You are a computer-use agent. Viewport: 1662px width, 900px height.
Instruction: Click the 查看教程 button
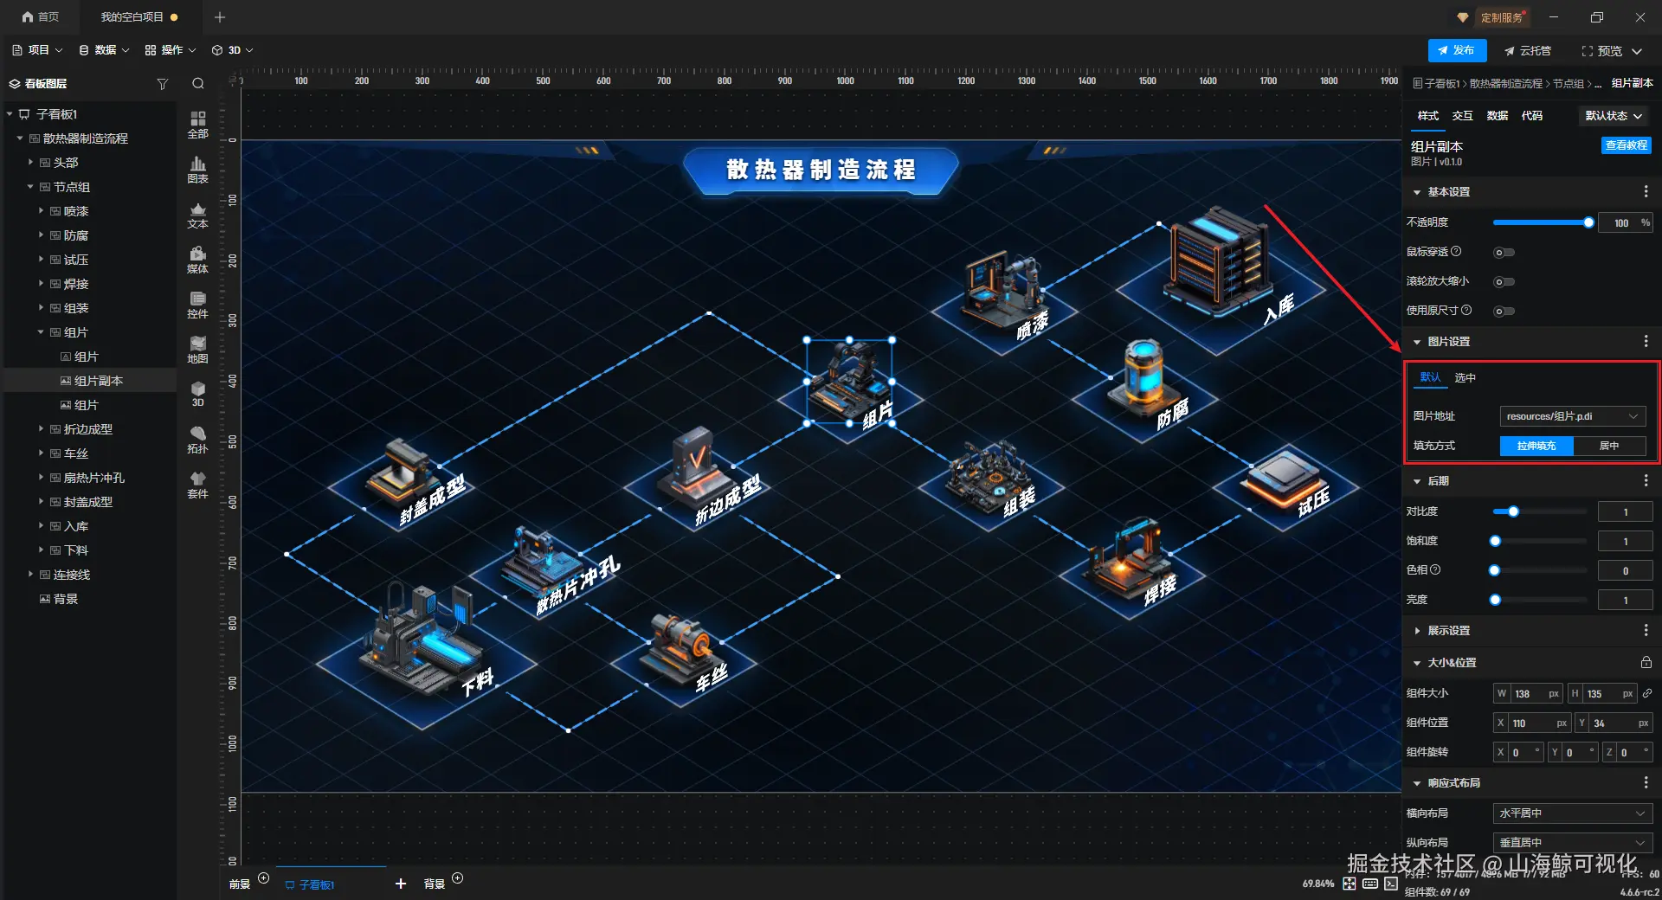[1626, 145]
